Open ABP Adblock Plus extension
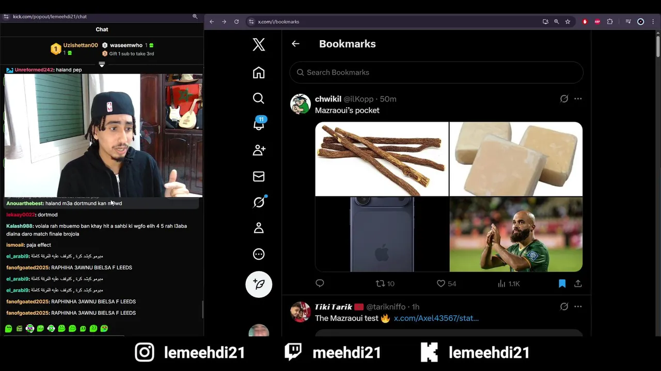This screenshot has height=371, width=661. 597,22
